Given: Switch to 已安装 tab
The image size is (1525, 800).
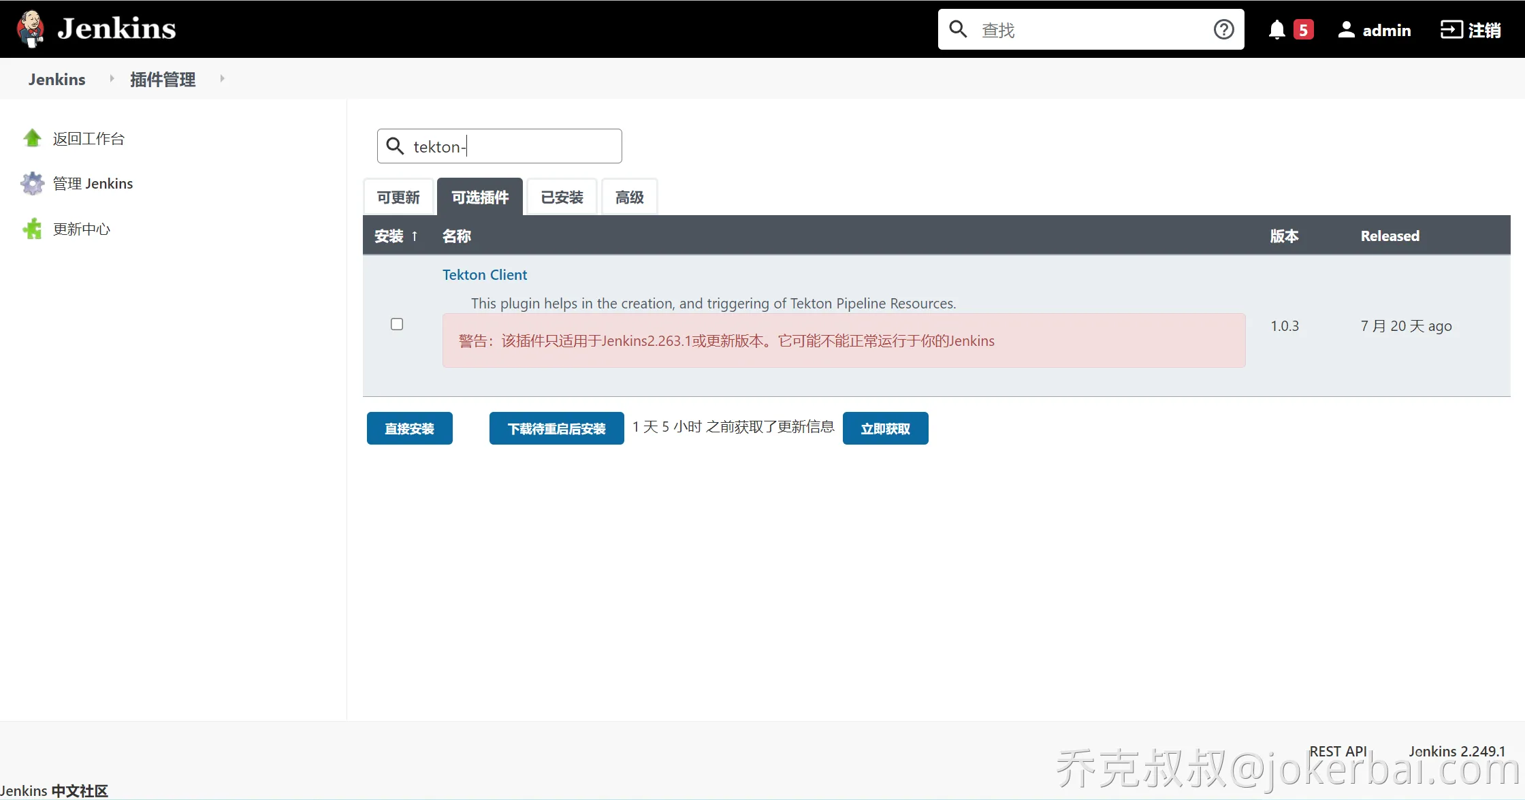Looking at the screenshot, I should coord(562,197).
